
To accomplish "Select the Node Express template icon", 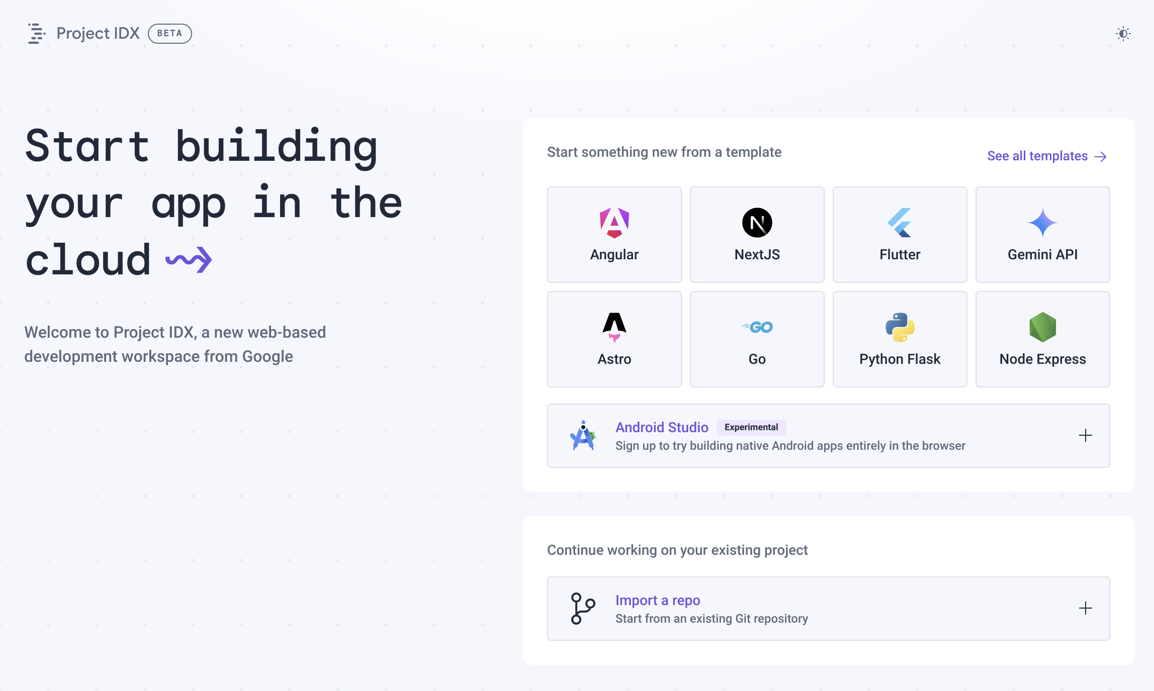I will (x=1041, y=326).
